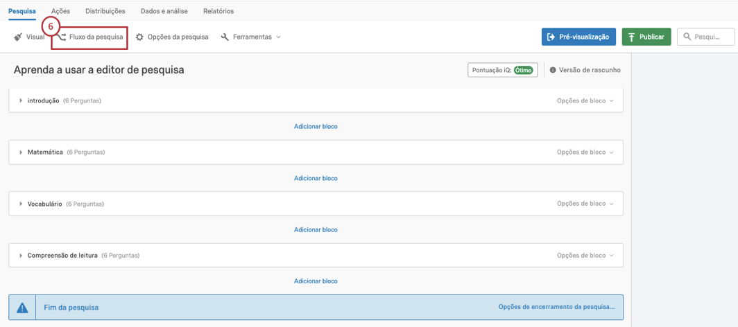The height and width of the screenshot is (327, 738).
Task: Click the Fim da pesquisa label
Action: 71,308
